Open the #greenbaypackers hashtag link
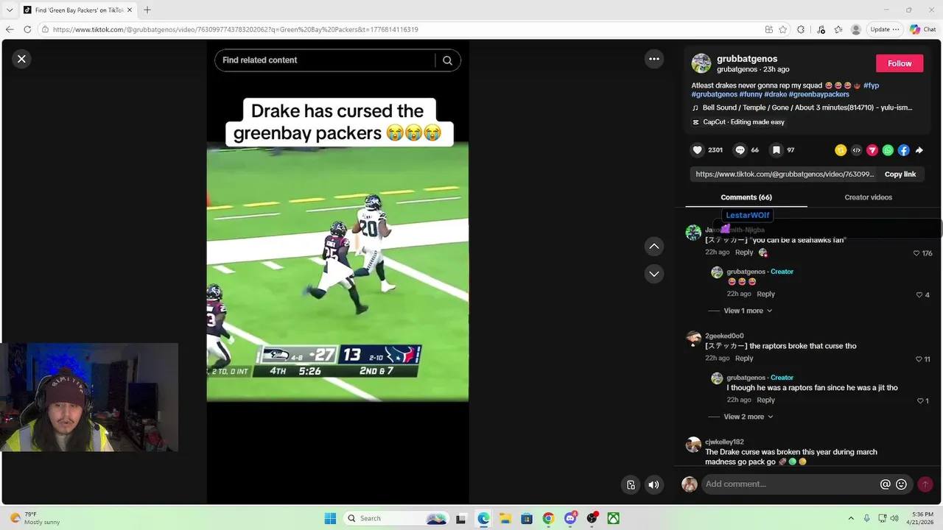 tap(818, 94)
